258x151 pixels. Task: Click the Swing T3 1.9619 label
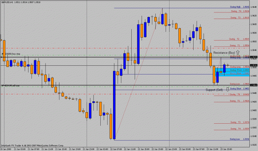pyautogui.click(x=240, y=17)
